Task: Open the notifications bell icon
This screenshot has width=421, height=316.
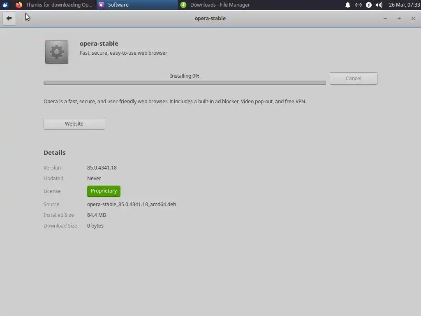Action: click(348, 5)
